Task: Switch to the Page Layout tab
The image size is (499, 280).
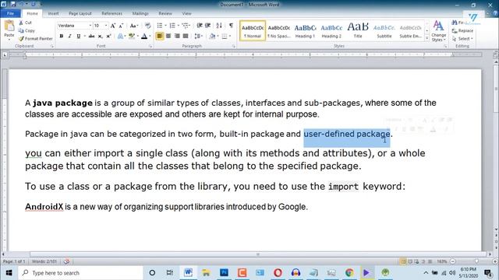Action: point(80,13)
